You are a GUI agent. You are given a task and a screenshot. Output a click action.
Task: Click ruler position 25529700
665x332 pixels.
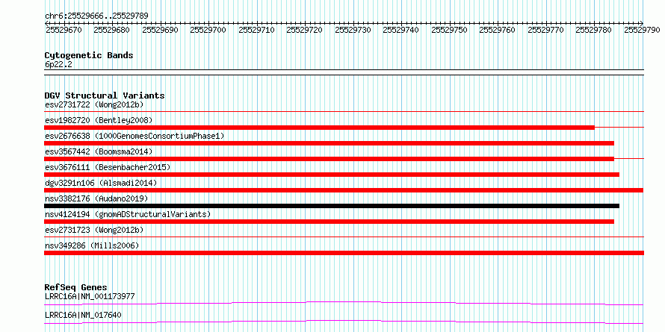coord(208,30)
